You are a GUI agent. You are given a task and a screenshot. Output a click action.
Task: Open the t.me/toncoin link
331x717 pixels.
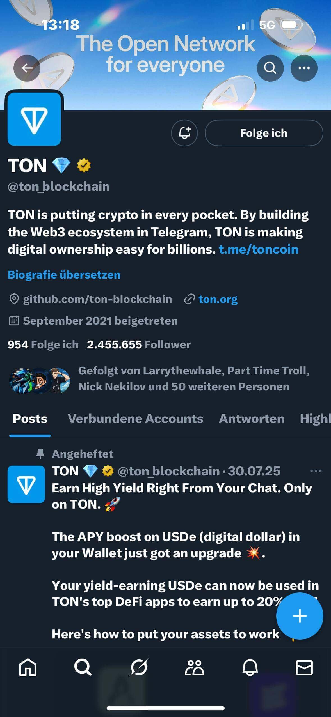(x=258, y=249)
